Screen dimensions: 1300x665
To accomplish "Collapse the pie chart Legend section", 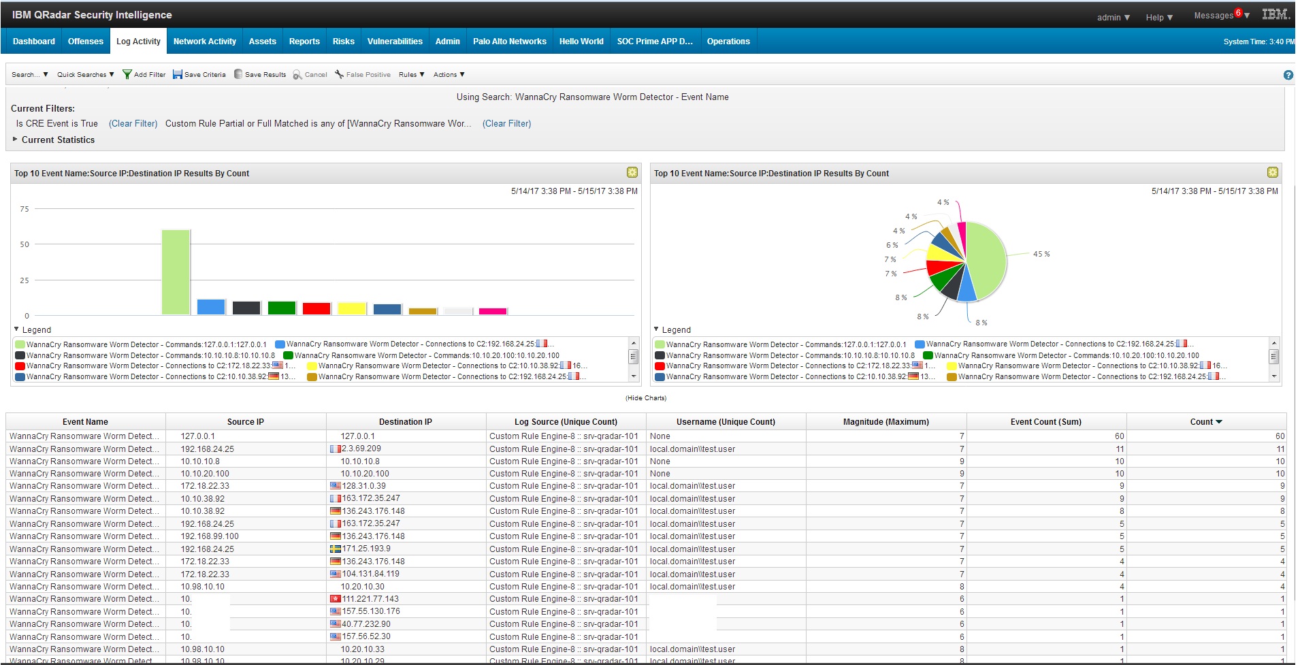I will pyautogui.click(x=657, y=329).
